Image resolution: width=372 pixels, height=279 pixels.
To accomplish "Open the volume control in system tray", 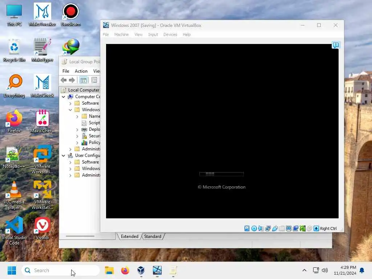I will coord(324,270).
